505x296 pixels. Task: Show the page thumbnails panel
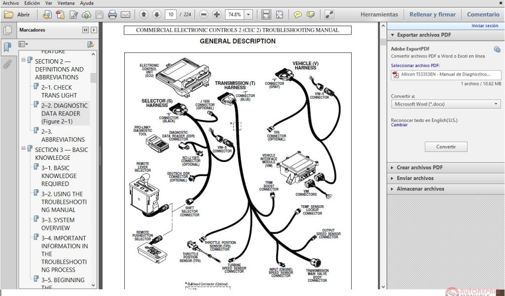(x=7, y=31)
